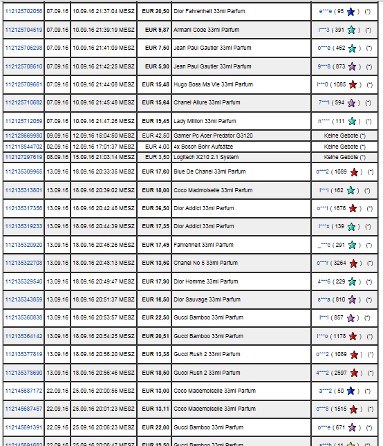Open buyer c***8 with feedback 1515
Image resolution: width=383 pixels, height=446 pixels.
[x=322, y=409]
